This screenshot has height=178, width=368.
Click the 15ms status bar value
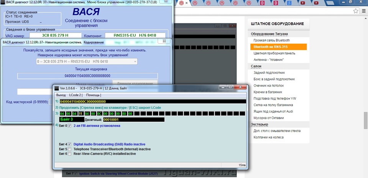(x=242, y=165)
